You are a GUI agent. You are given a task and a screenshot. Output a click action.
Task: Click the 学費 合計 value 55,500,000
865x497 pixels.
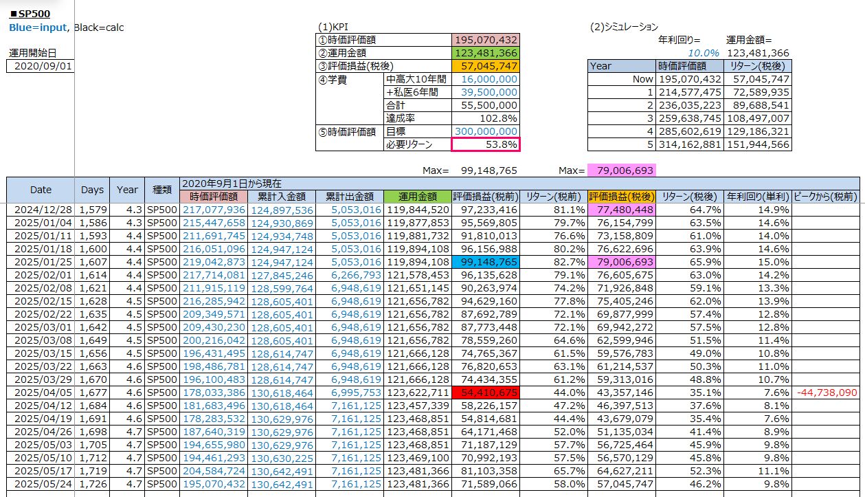pos(486,105)
